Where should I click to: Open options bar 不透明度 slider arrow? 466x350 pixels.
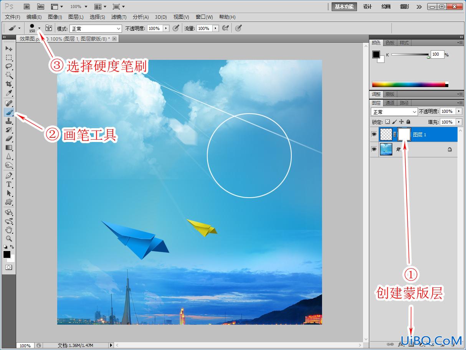pyautogui.click(x=166, y=28)
